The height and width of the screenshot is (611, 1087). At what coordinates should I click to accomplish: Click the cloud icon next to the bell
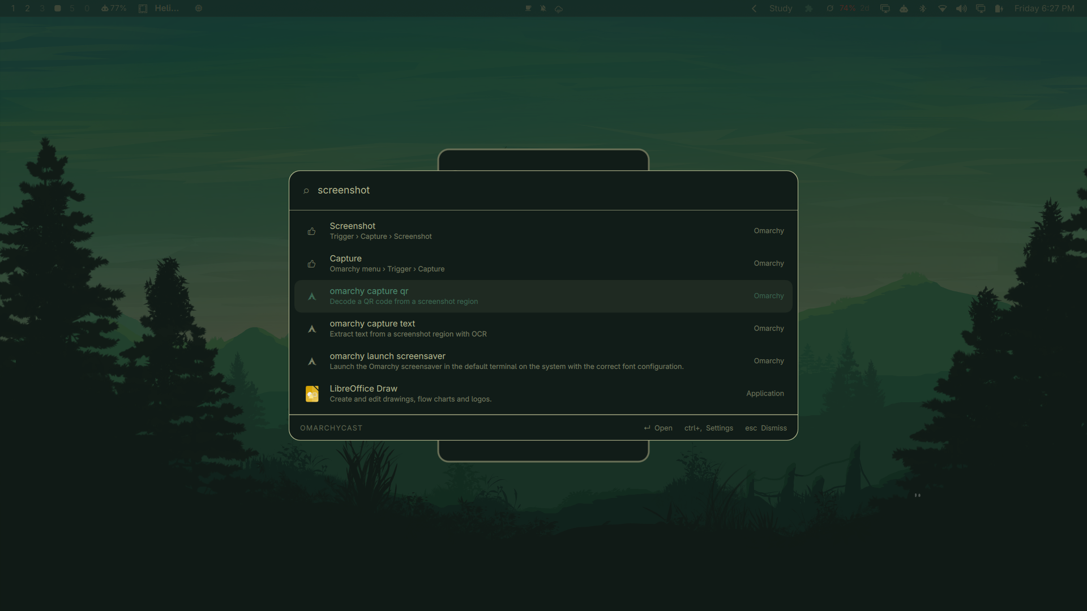(x=558, y=8)
